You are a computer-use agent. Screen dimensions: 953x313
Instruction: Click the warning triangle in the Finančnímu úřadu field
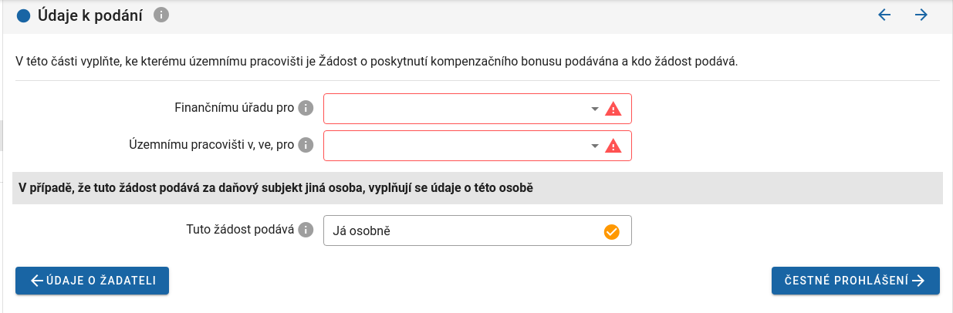point(613,109)
